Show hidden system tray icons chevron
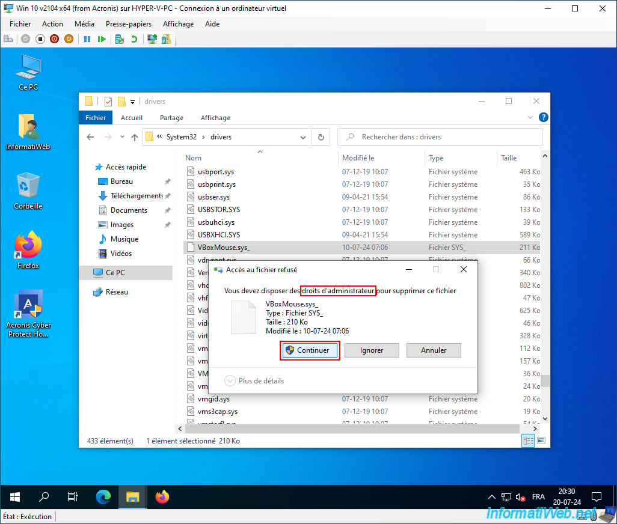The image size is (617, 524). point(491,498)
